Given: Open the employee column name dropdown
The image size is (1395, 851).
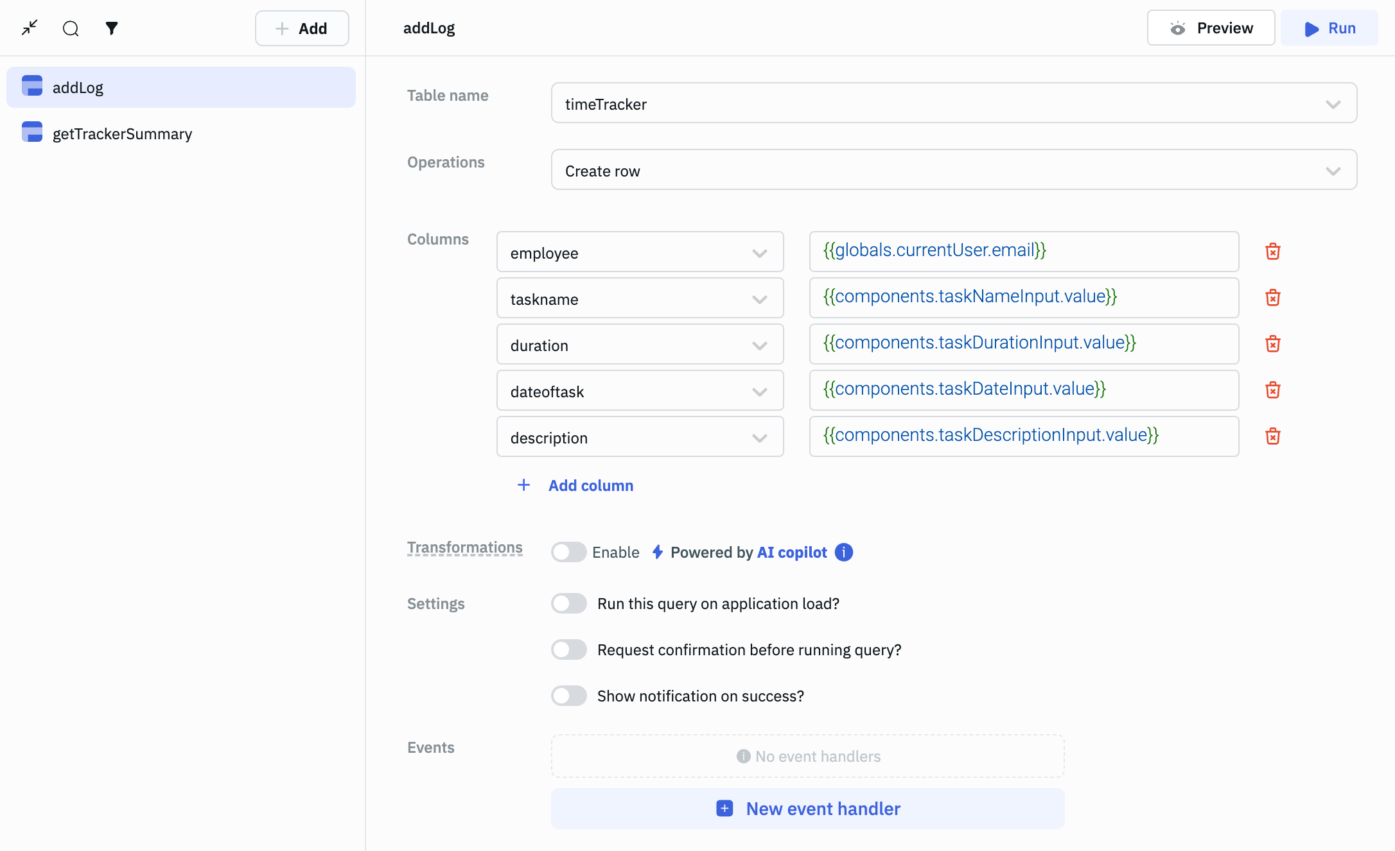Looking at the screenshot, I should (x=639, y=252).
